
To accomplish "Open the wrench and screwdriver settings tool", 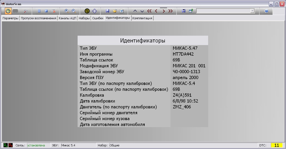I will [26, 11].
